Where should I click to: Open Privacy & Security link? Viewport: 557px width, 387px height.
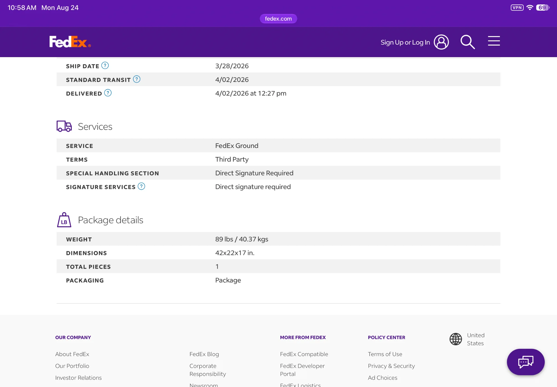click(x=391, y=366)
